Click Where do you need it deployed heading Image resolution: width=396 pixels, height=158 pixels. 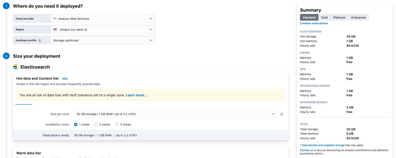(x=48, y=6)
